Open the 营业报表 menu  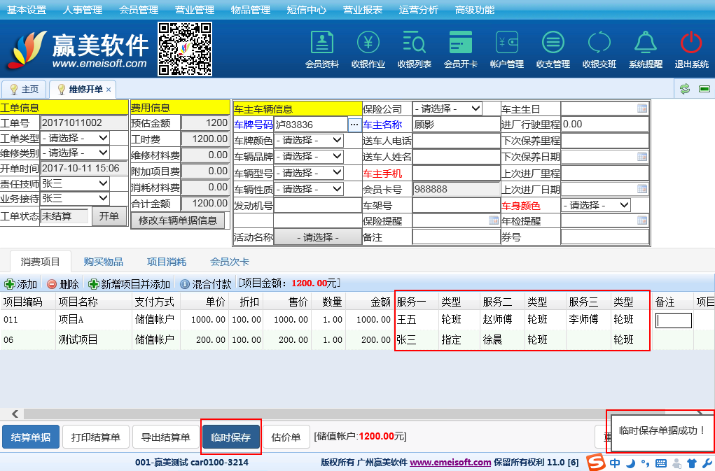(363, 10)
